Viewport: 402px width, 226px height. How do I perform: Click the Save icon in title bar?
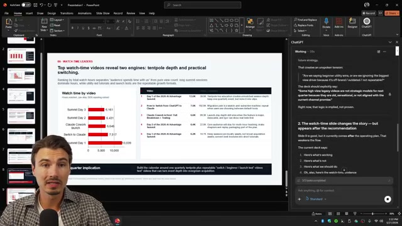(35, 5)
